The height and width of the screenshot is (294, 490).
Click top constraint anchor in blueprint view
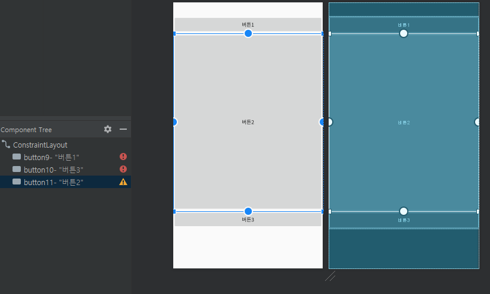(x=404, y=33)
